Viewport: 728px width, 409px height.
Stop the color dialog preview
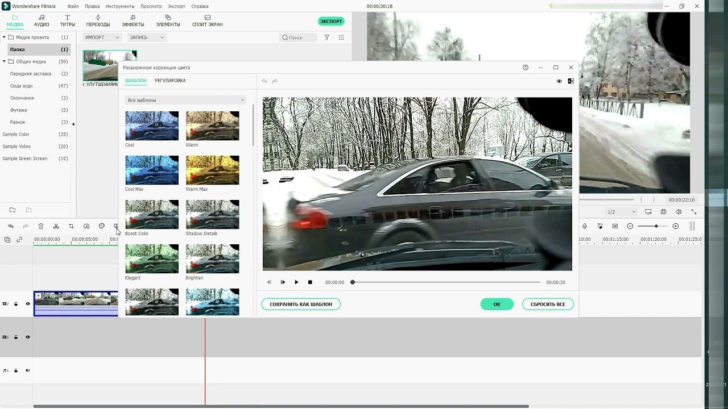(x=310, y=282)
